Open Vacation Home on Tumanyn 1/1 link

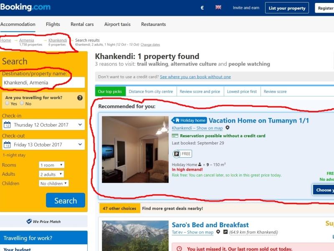point(259,120)
